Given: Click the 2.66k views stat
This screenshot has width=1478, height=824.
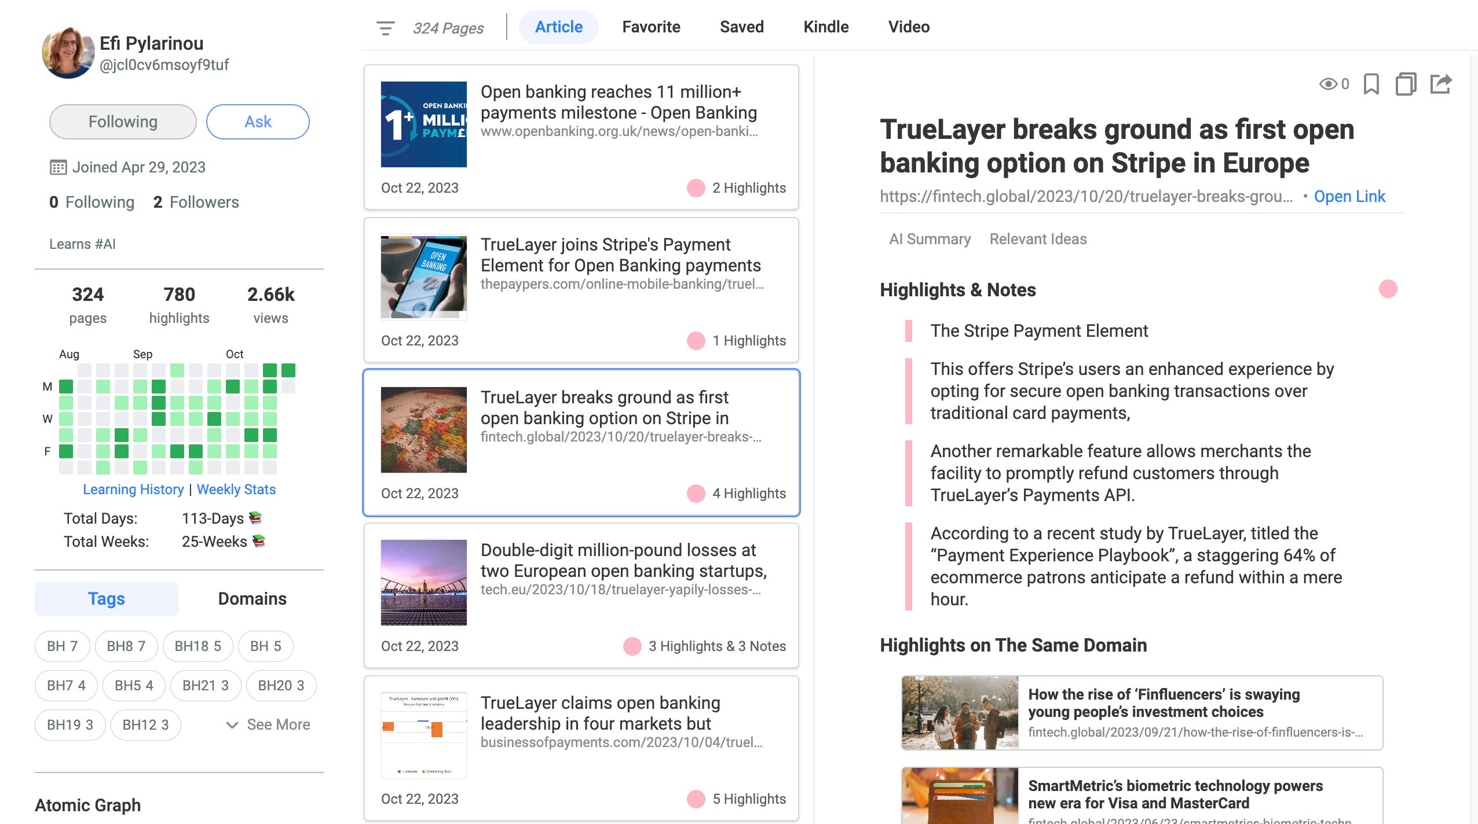Looking at the screenshot, I should [271, 306].
